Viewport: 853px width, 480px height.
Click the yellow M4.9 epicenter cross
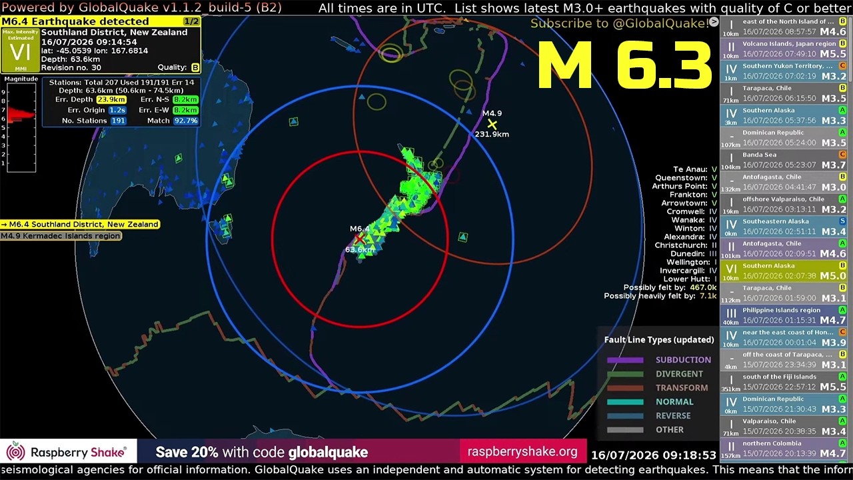pos(492,124)
